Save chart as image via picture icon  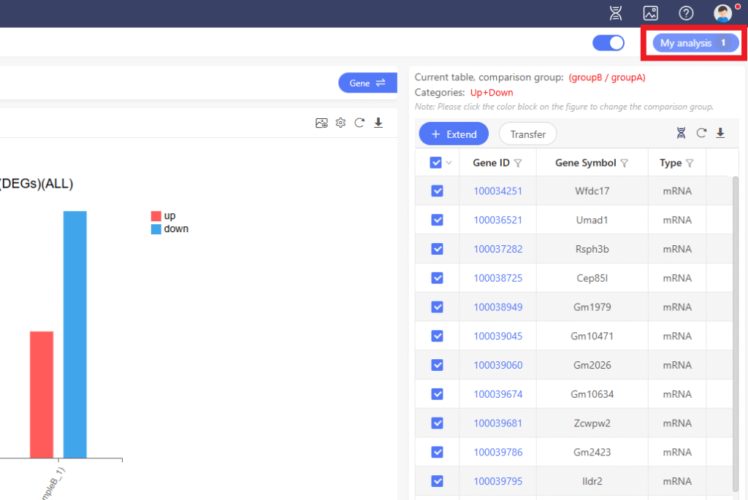coord(321,123)
